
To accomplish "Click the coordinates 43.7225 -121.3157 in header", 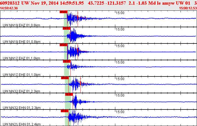I will [107, 3].
